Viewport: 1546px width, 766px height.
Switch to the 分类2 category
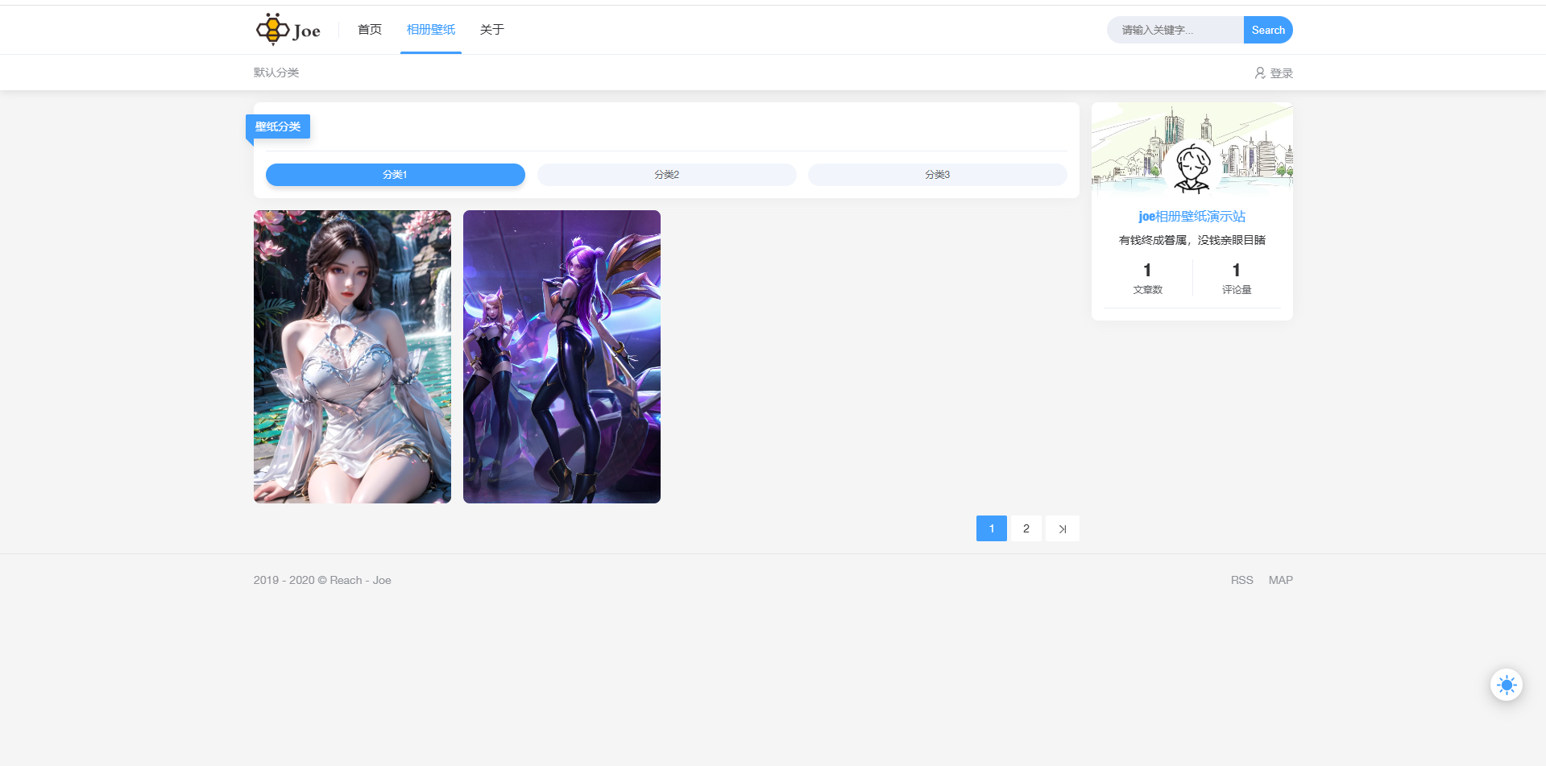666,175
